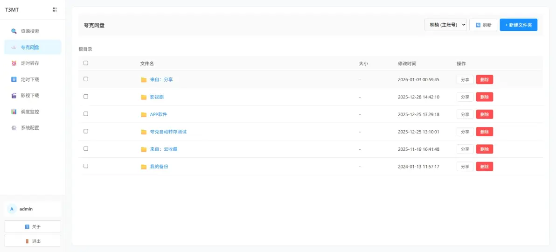The height and width of the screenshot is (252, 556).
Task: Delete the 夸克自动转存测试 folder
Action: pyautogui.click(x=484, y=132)
